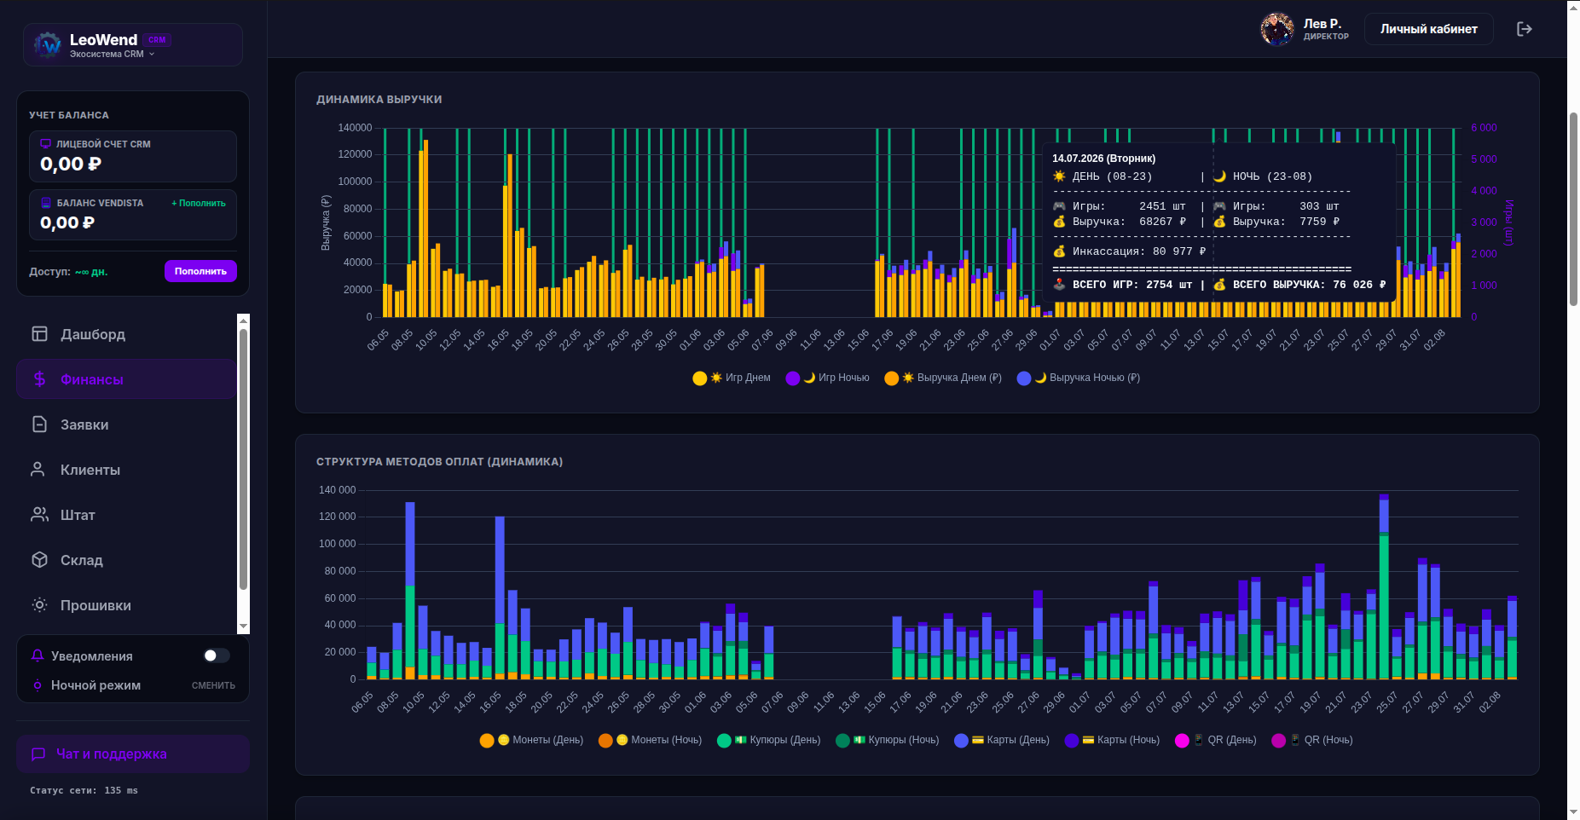The height and width of the screenshot is (820, 1580).
Task: Click the tooltip date 14.07.2026 (Вторник)
Action: pos(1103,159)
